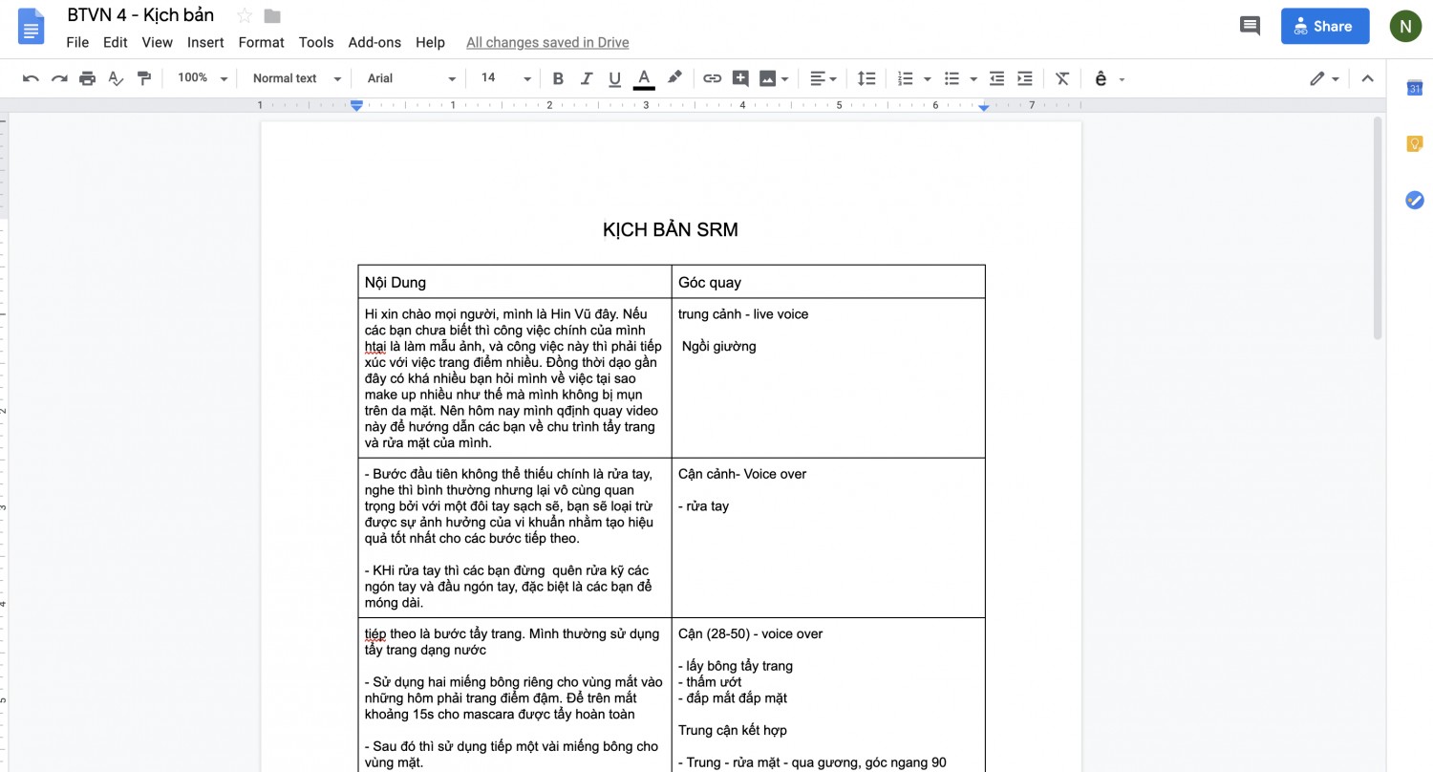Open the Arial font dropdown
Viewport: 1433px width, 772px height.
[412, 78]
